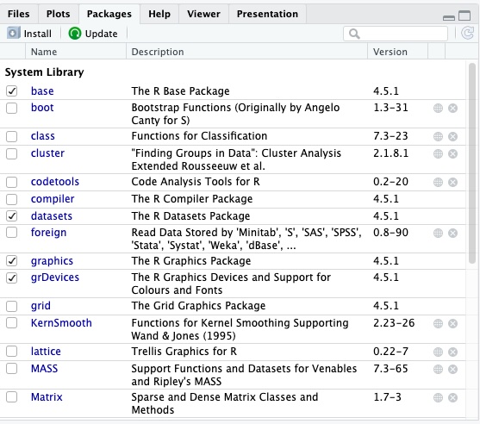The height and width of the screenshot is (424, 480).
Task: Switch to the Presentation tab
Action: click(x=267, y=14)
